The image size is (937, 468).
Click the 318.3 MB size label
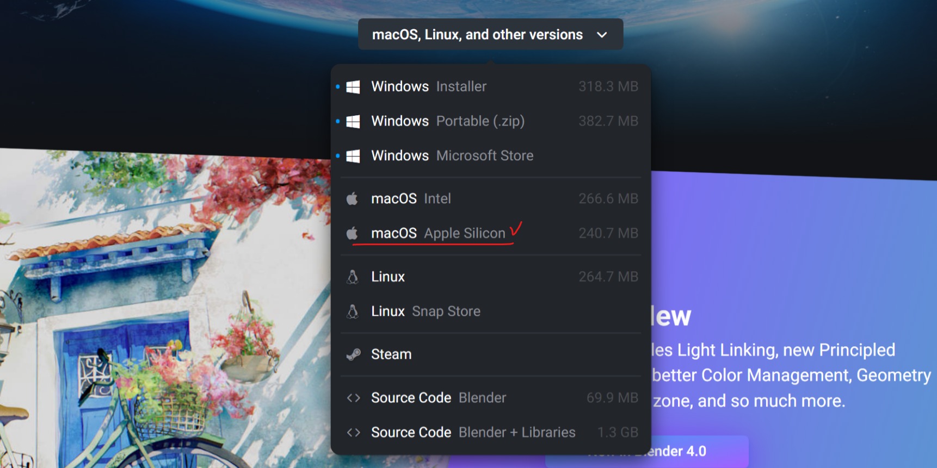point(608,86)
